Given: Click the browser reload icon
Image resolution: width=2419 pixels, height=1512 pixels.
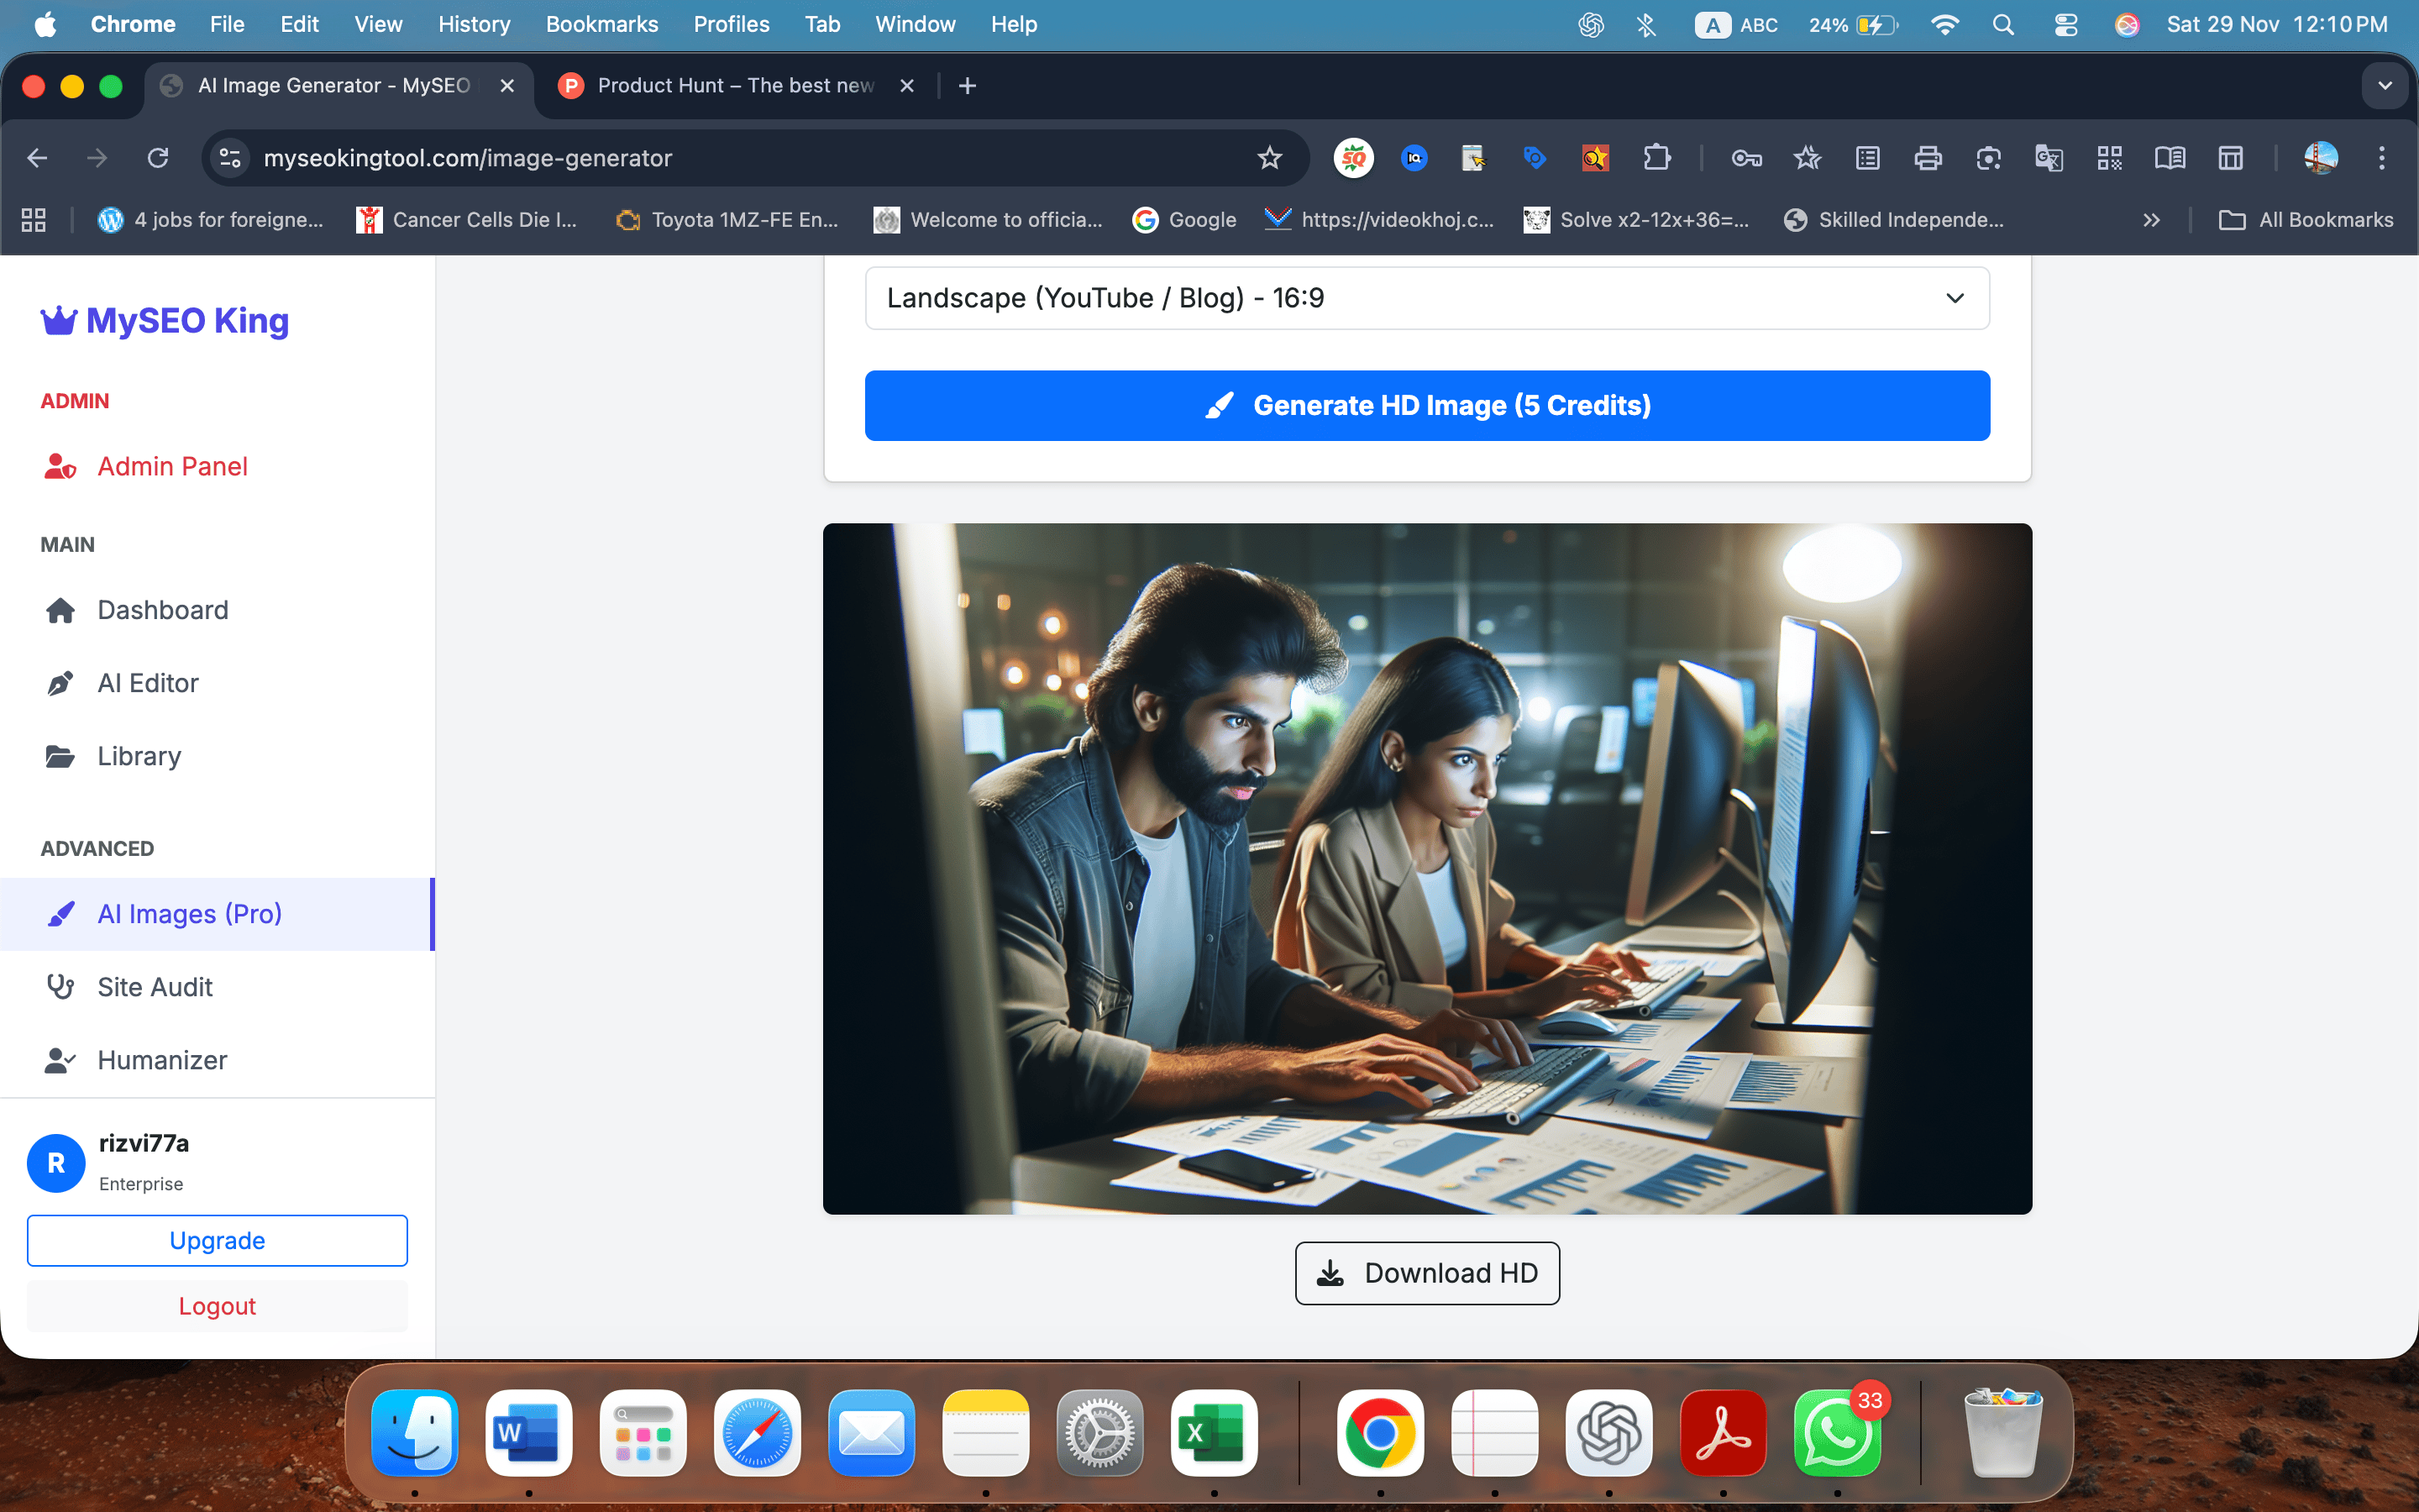Looking at the screenshot, I should (x=158, y=158).
